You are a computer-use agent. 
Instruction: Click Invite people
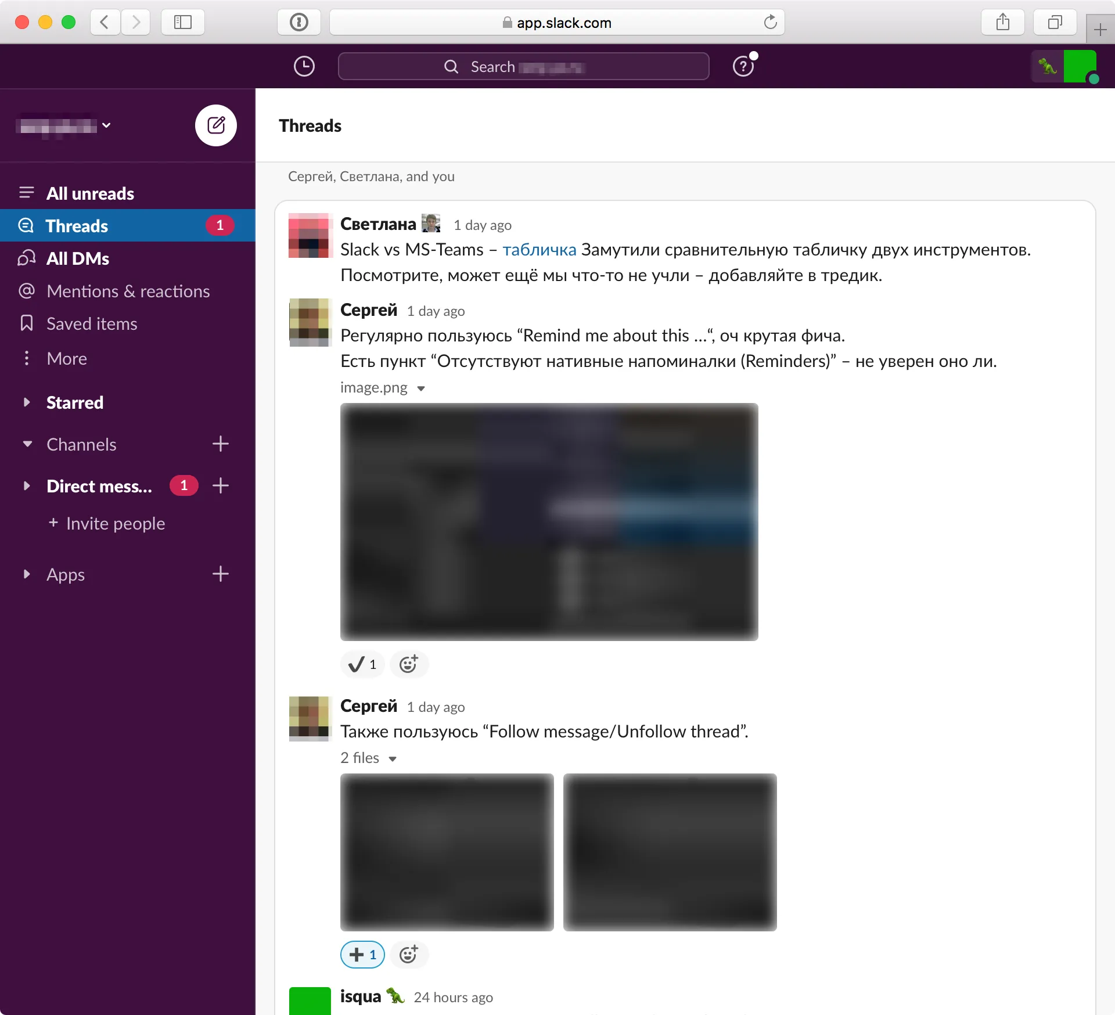(x=115, y=523)
